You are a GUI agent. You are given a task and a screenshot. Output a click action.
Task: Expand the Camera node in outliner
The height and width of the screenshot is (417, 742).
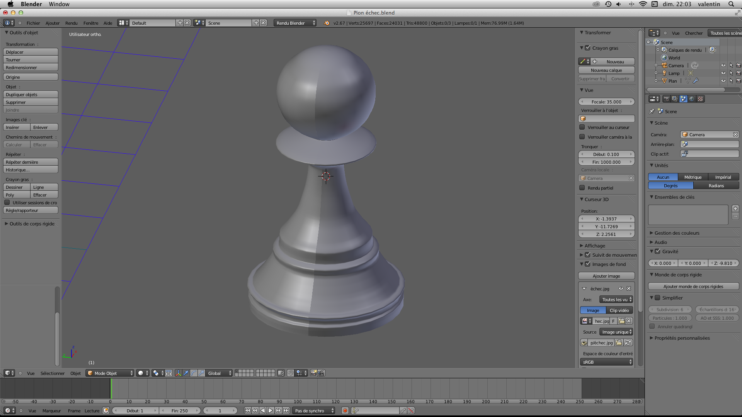(656, 65)
